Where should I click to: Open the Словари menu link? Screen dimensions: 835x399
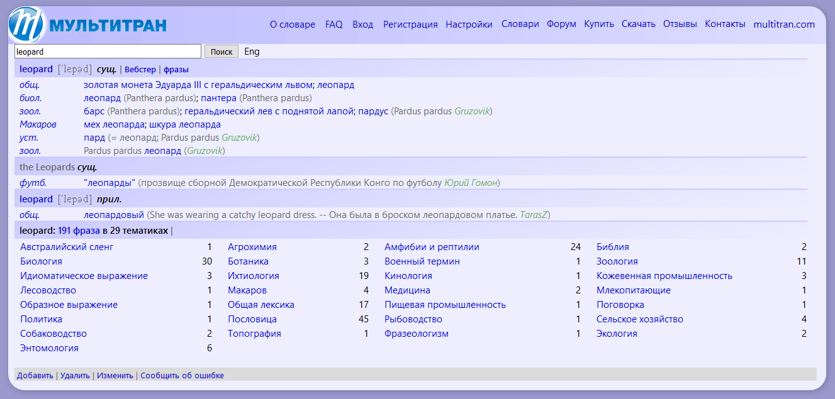coord(520,25)
